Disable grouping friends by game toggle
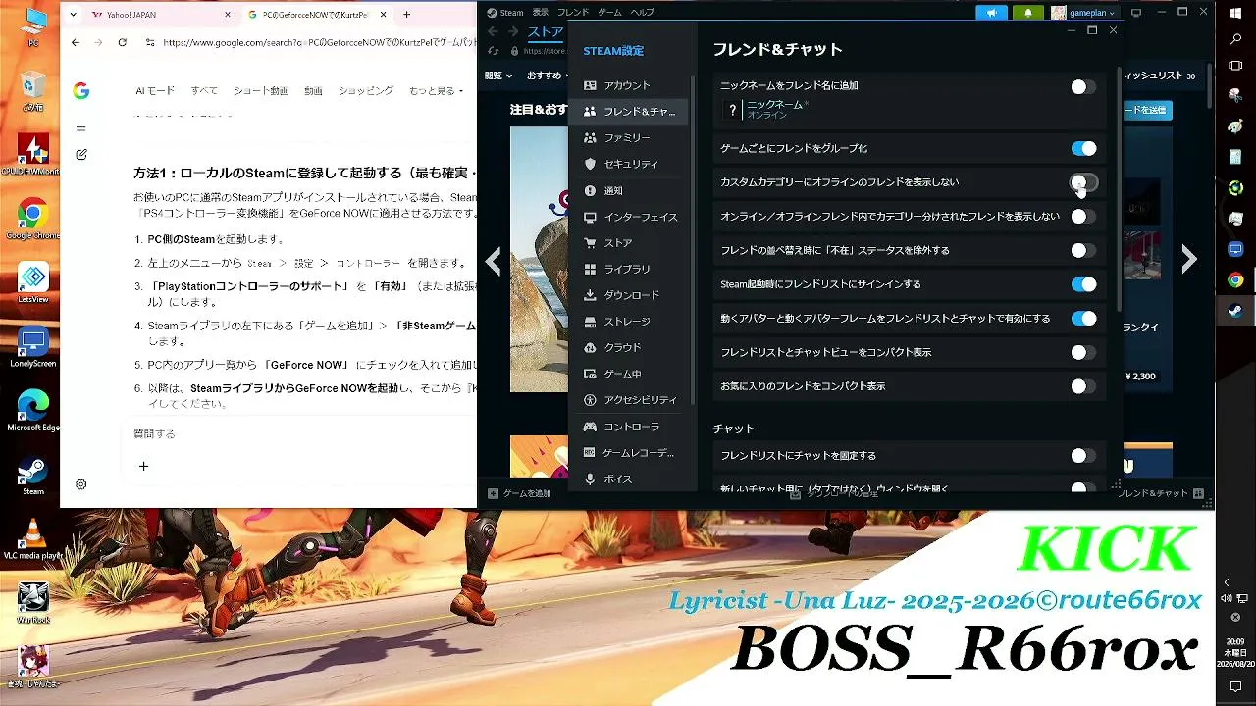Viewport: 1256px width, 706px height. (x=1083, y=149)
